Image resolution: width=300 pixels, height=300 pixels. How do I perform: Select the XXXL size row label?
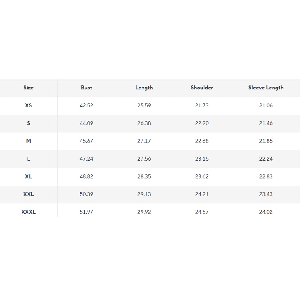pyautogui.click(x=28, y=212)
